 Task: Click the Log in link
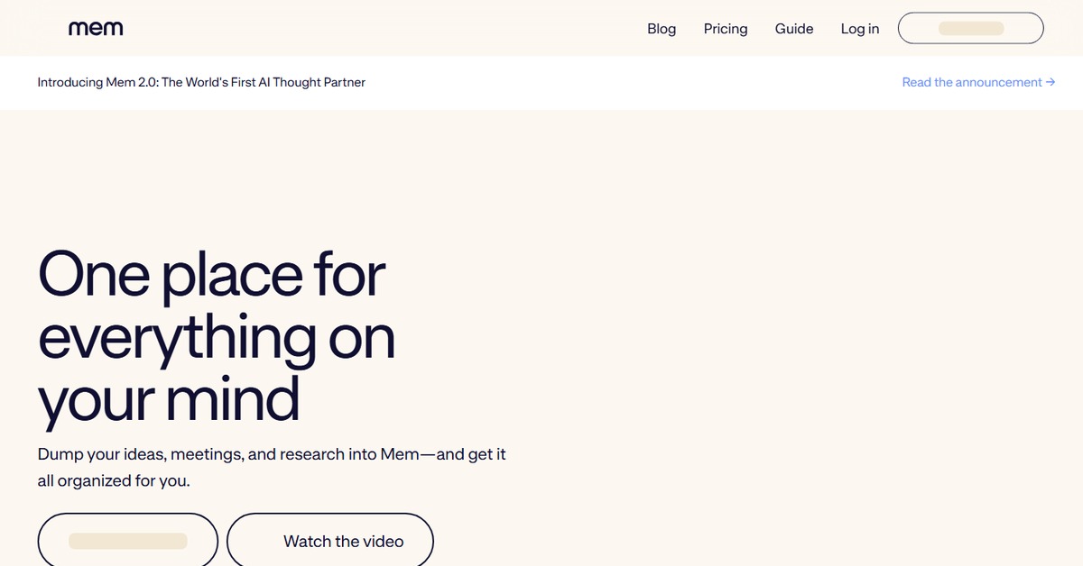click(x=859, y=29)
